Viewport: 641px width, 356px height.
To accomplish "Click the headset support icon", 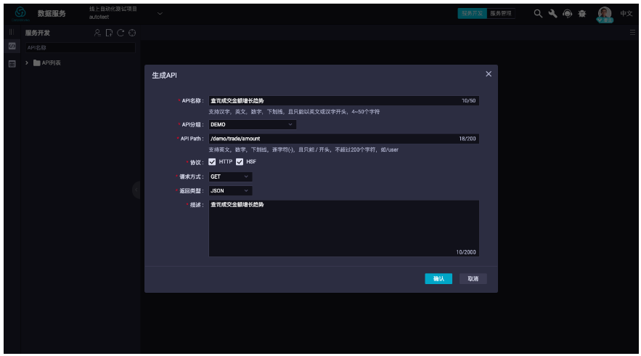I will click(x=567, y=14).
